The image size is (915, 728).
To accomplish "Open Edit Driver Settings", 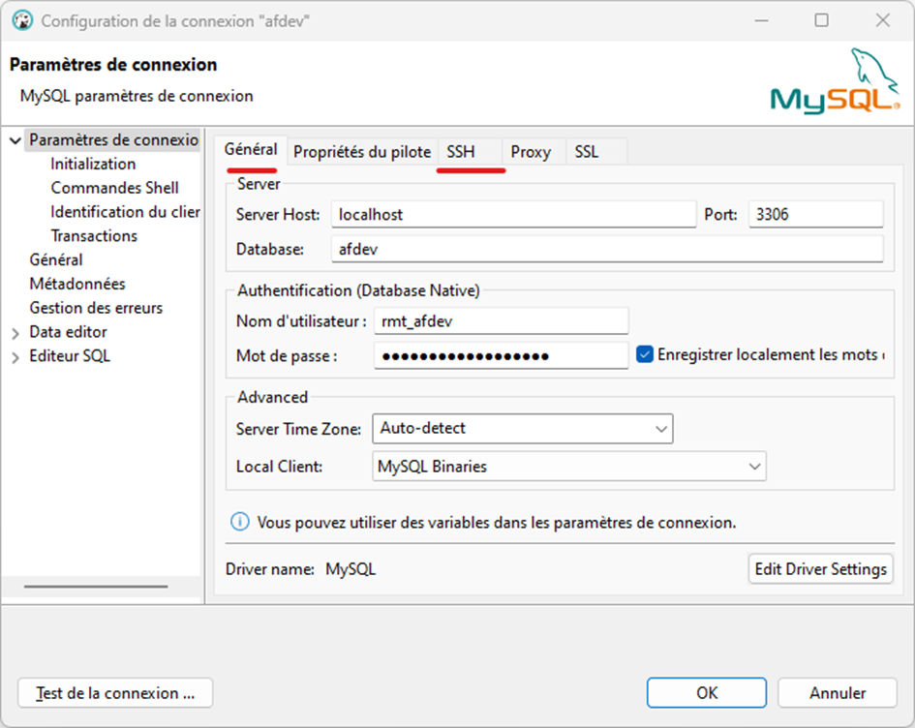I will [820, 569].
